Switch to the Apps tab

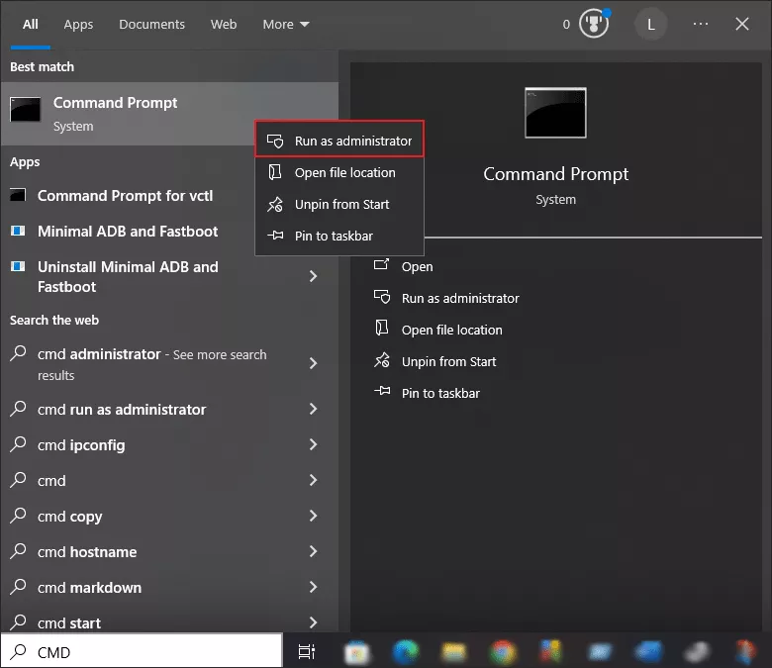pos(78,24)
